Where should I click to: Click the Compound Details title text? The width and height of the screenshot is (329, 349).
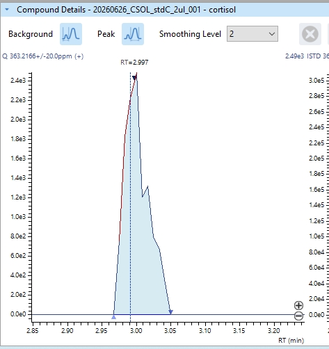[126, 10]
